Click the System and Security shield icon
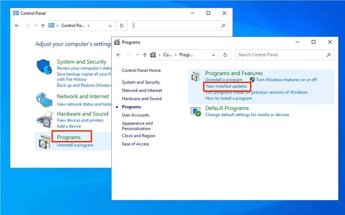Viewport: 345px width, 215px height. (x=44, y=67)
